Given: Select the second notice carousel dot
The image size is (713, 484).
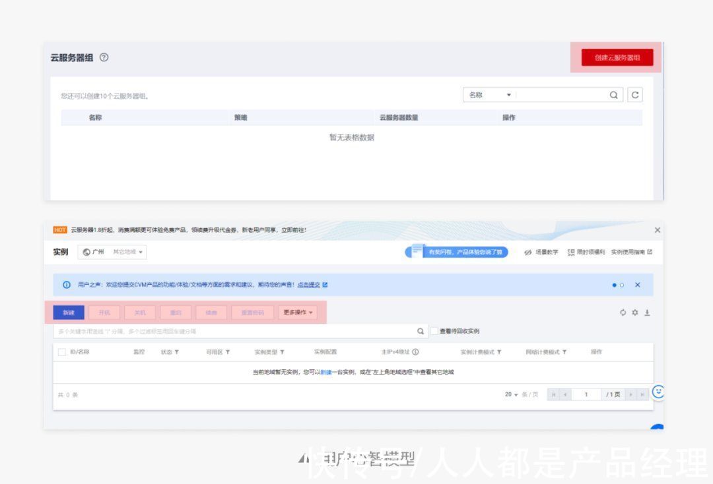Looking at the screenshot, I should click(x=622, y=285).
